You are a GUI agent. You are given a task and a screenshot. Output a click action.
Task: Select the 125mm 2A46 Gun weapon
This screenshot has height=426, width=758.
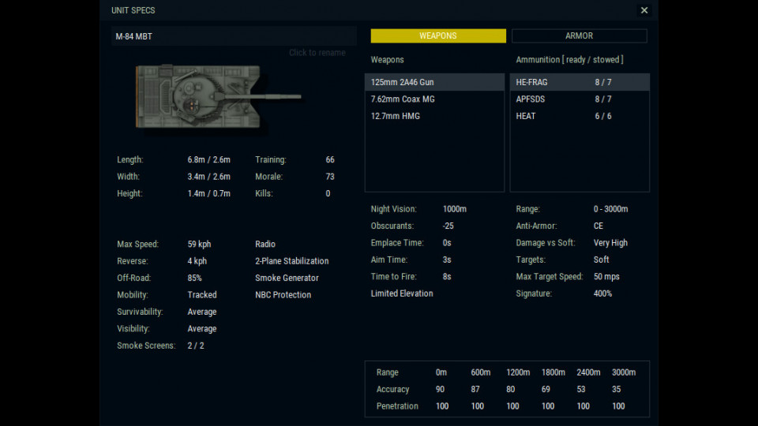click(x=434, y=82)
